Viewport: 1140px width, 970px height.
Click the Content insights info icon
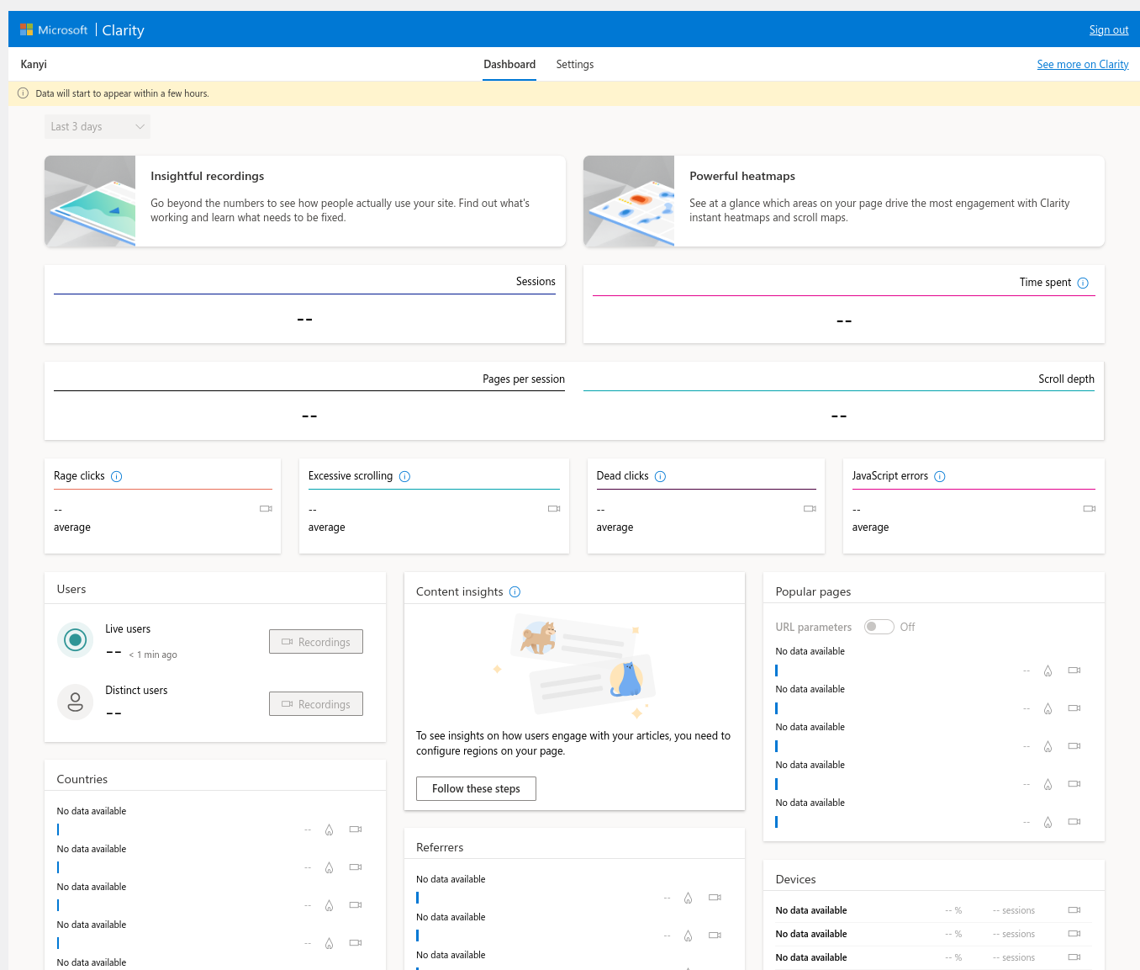515,591
